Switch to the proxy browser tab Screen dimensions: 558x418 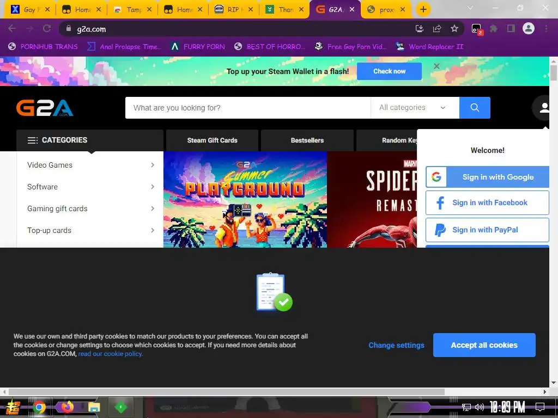coord(386,10)
